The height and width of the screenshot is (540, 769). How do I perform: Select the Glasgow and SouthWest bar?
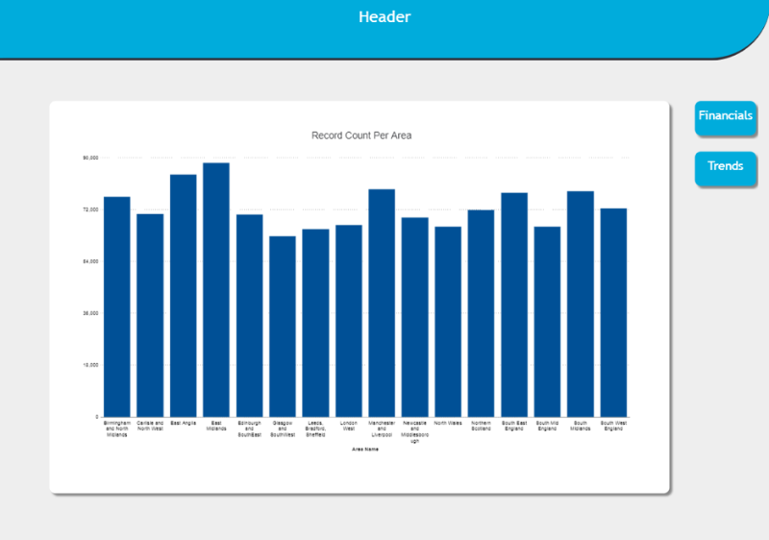pyautogui.click(x=283, y=327)
